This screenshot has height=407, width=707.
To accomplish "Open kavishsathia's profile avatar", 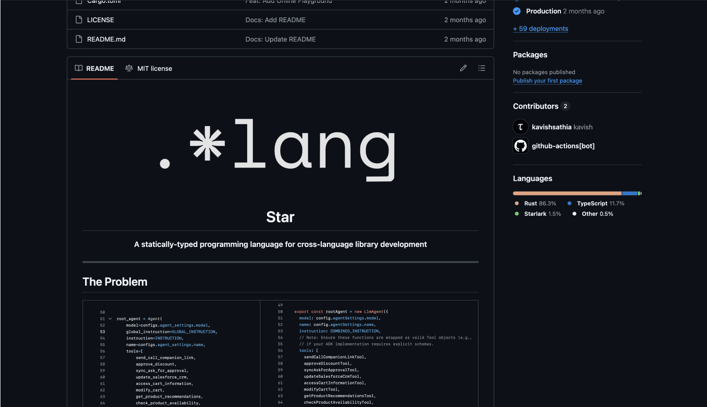I will (520, 127).
